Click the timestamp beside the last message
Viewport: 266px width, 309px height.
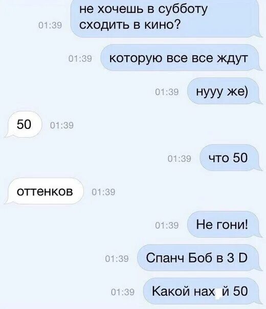[x=123, y=292]
